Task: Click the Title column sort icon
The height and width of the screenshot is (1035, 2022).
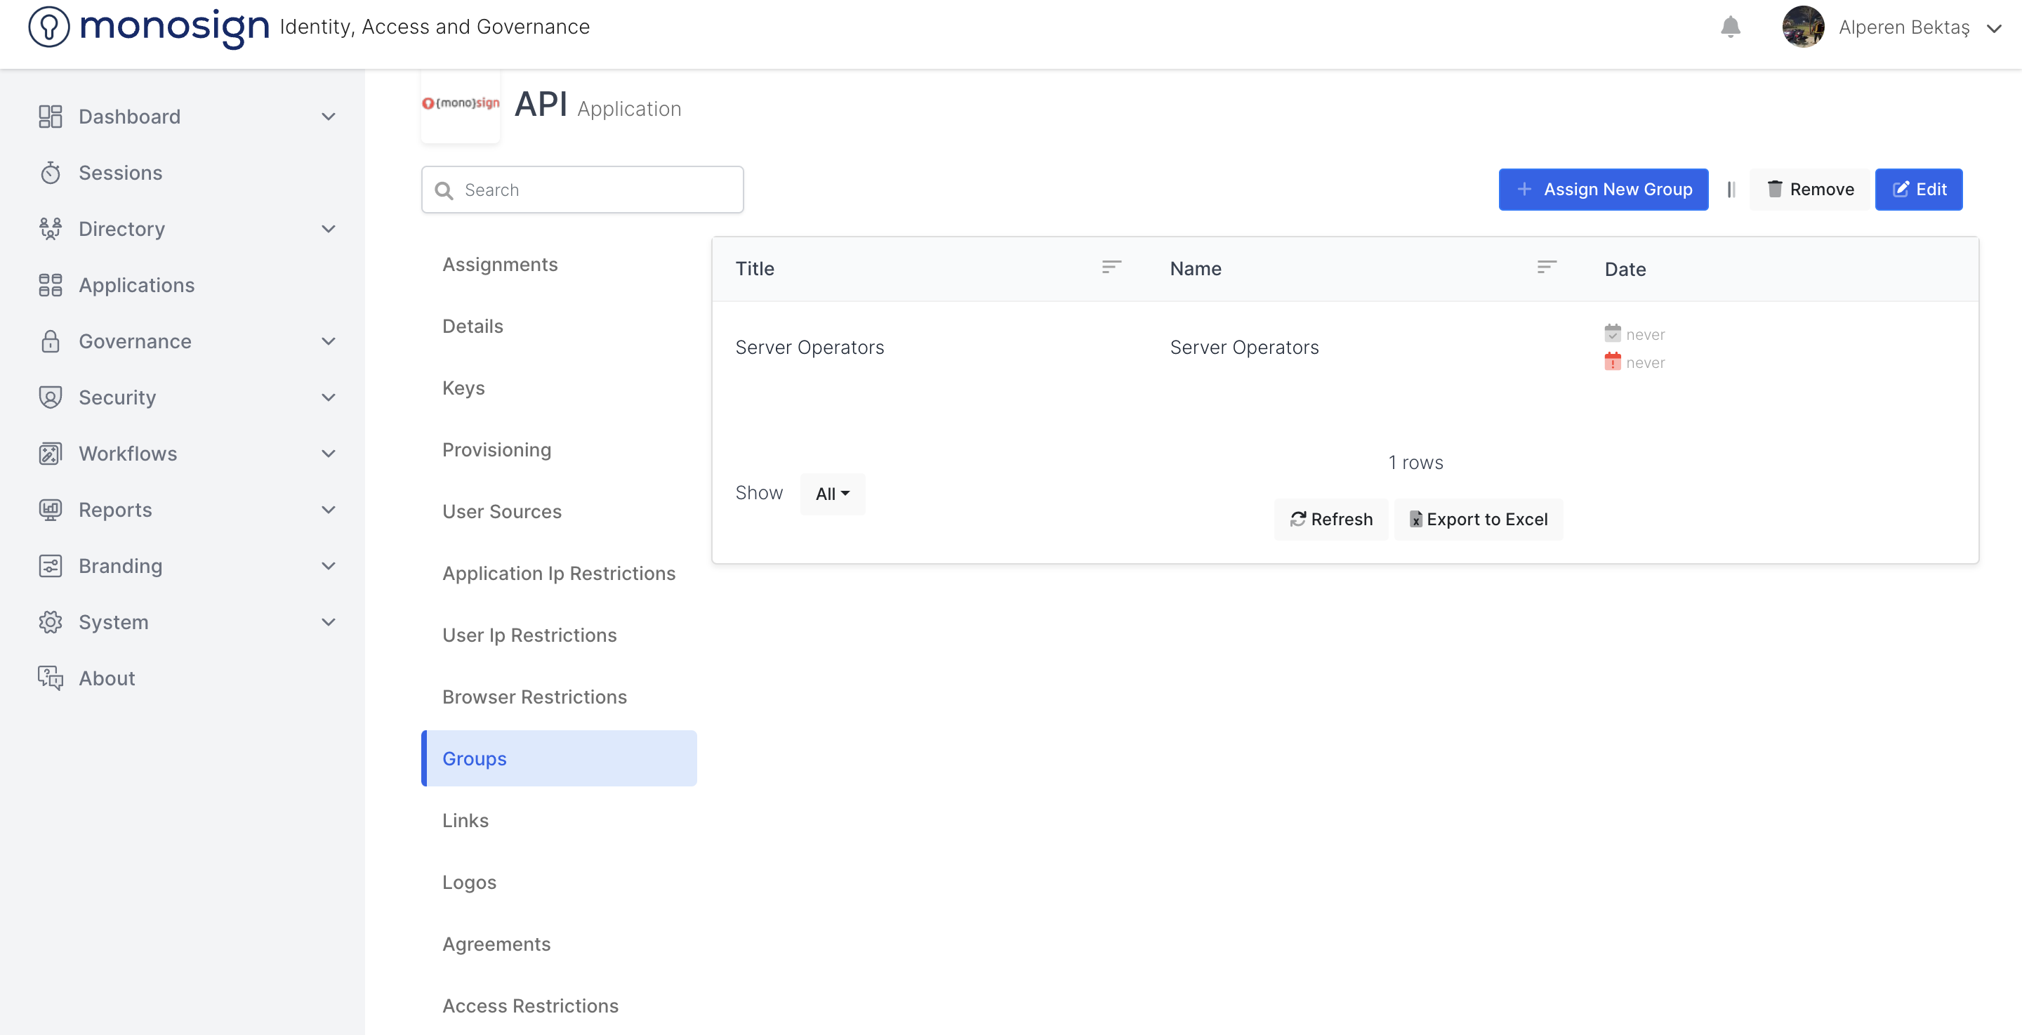Action: tap(1111, 268)
